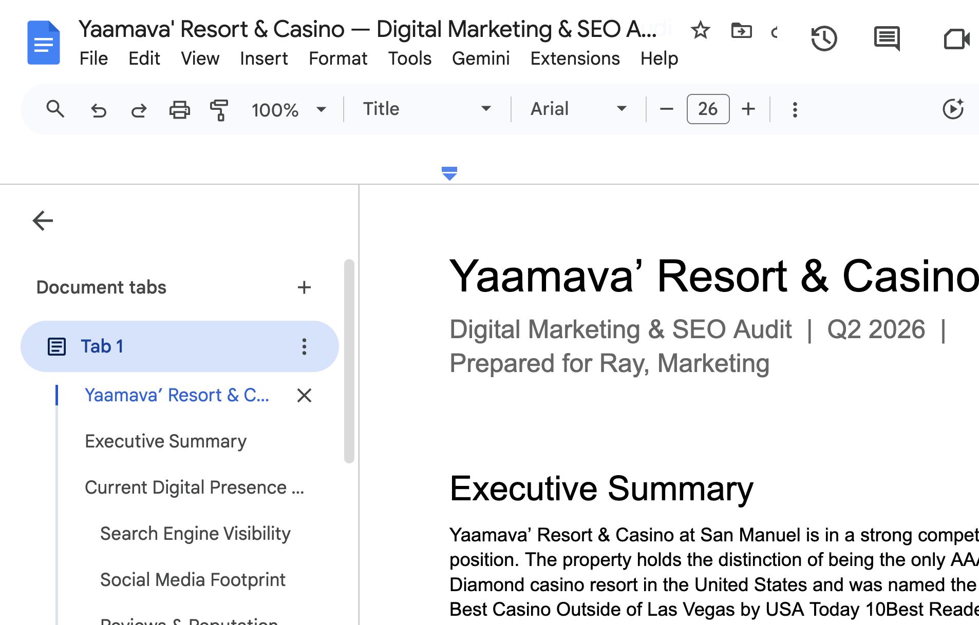Open the Google Docs home icon
Image resolution: width=979 pixels, height=625 pixels.
pos(44,43)
